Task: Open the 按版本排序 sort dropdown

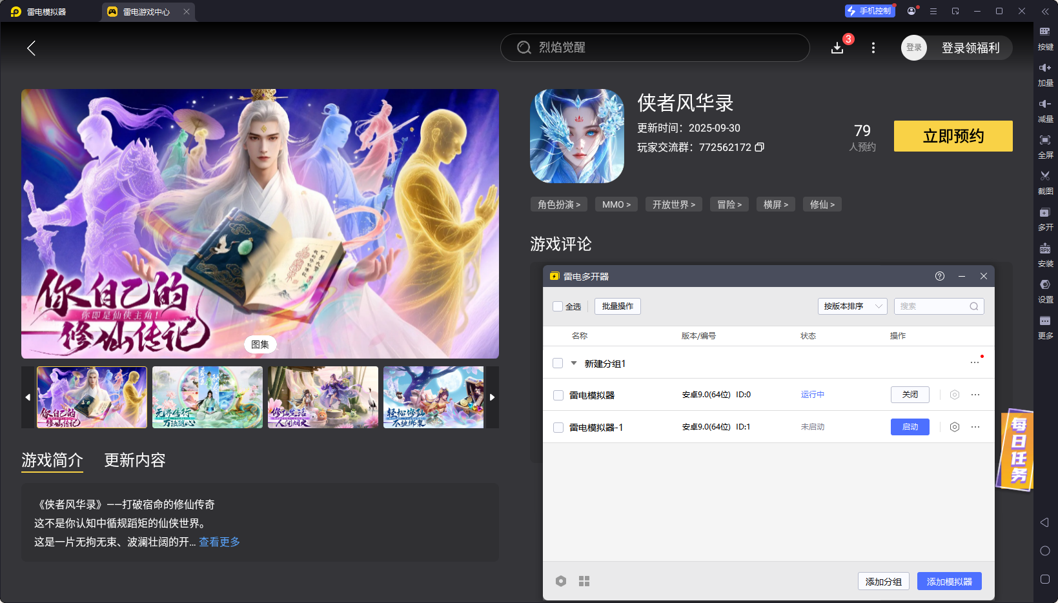Action: click(852, 306)
